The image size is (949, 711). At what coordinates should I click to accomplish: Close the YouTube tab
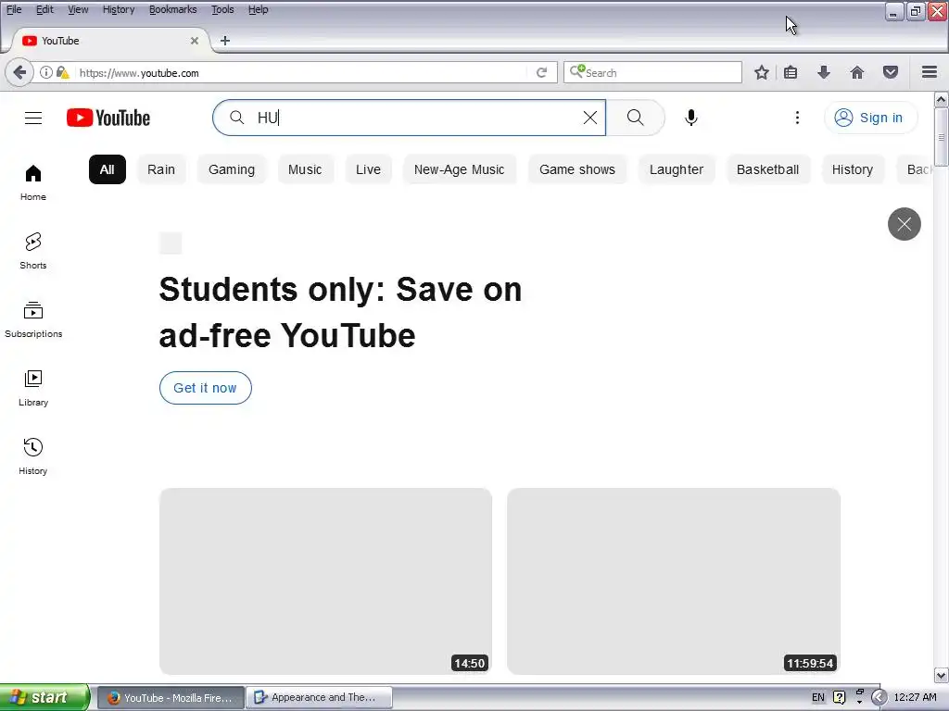[195, 41]
